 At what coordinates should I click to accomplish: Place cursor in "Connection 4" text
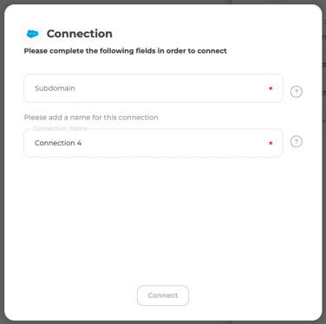tap(58, 143)
